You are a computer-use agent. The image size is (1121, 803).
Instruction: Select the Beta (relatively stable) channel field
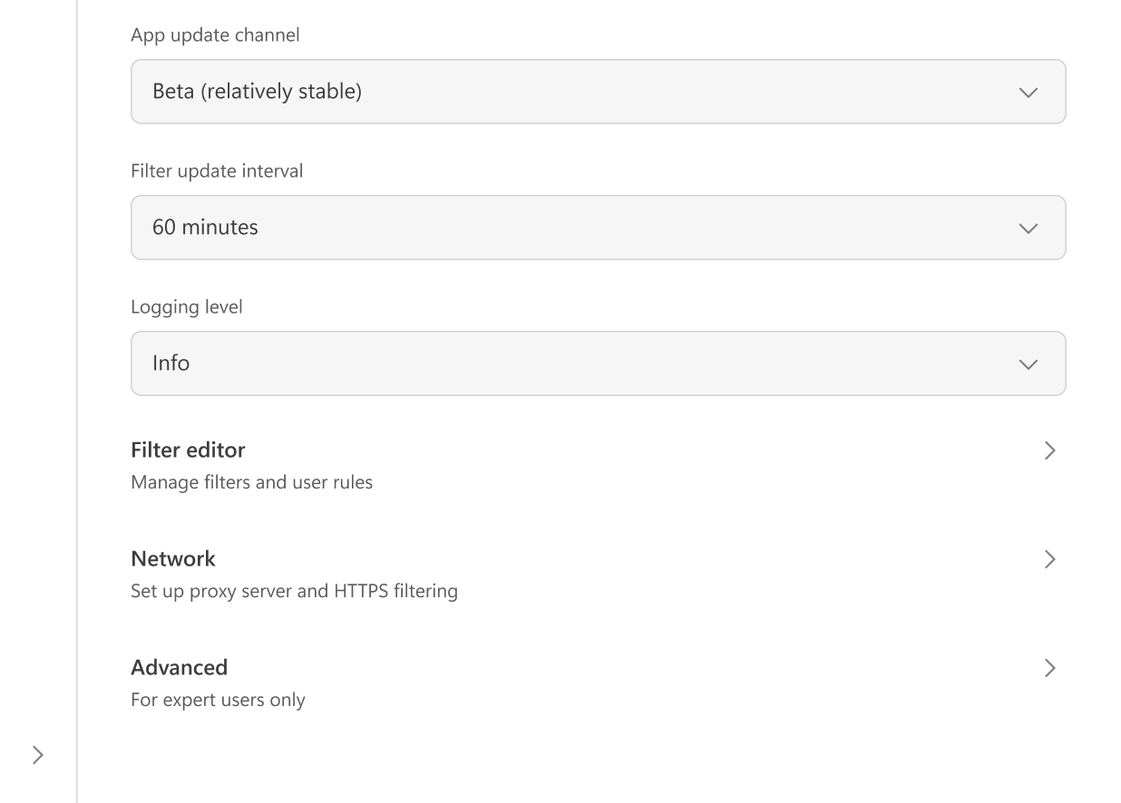(x=599, y=92)
